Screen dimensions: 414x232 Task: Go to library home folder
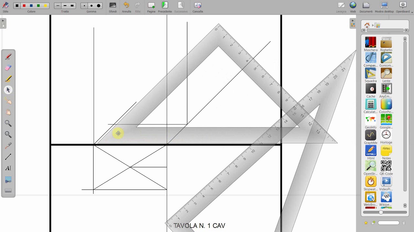pos(367,25)
